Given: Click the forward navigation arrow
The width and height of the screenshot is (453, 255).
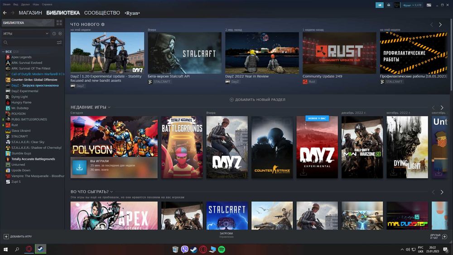Looking at the screenshot, I should (12, 13).
